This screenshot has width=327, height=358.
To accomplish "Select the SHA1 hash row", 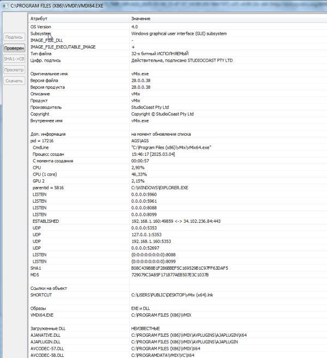I will pos(178,268).
